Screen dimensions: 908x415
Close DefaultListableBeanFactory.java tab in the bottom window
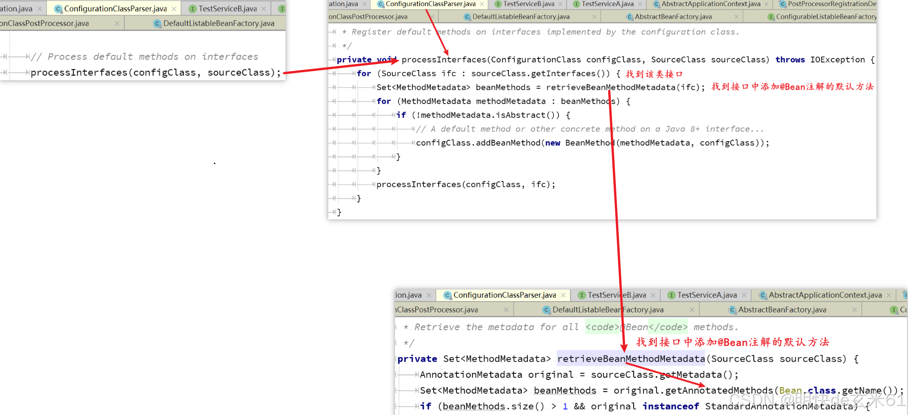692,310
